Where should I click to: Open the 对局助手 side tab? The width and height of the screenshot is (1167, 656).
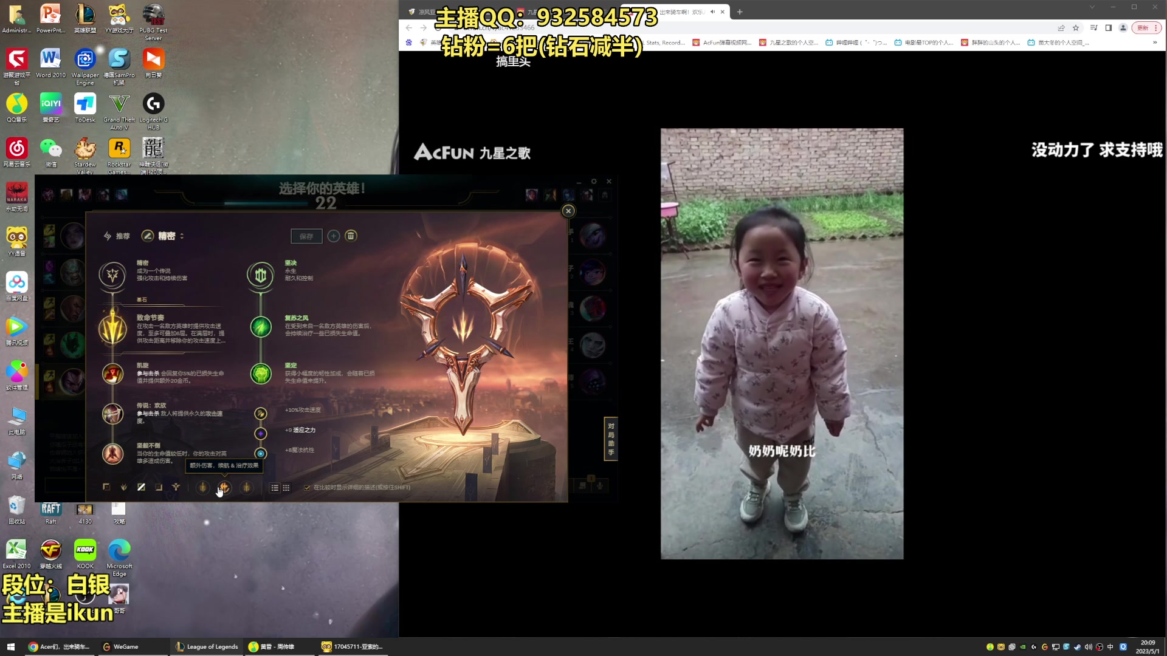(x=611, y=439)
